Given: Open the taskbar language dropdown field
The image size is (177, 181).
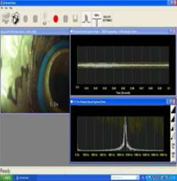Looking at the screenshot, I should [x=125, y=178].
